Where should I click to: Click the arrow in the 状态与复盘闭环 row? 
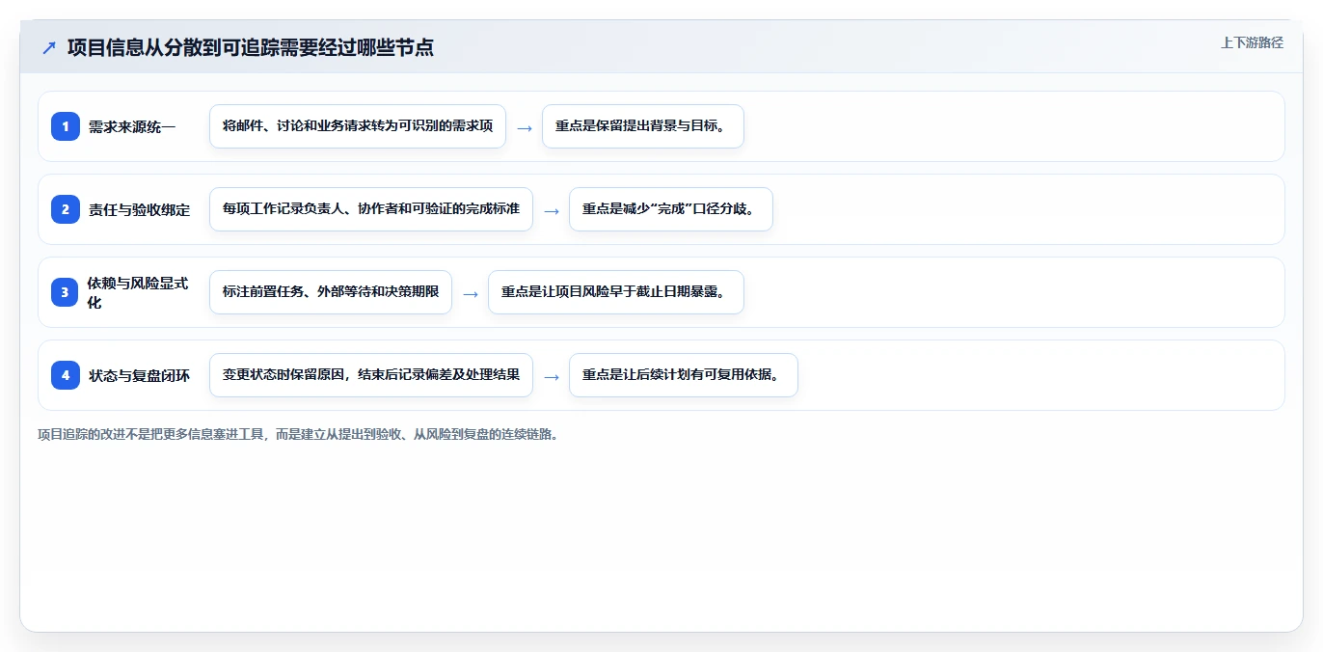pos(552,376)
